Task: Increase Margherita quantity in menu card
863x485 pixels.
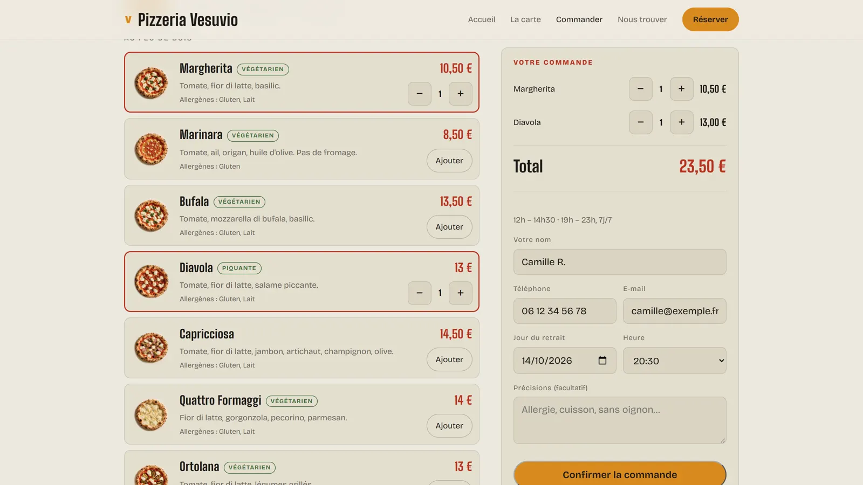Action: point(461,94)
